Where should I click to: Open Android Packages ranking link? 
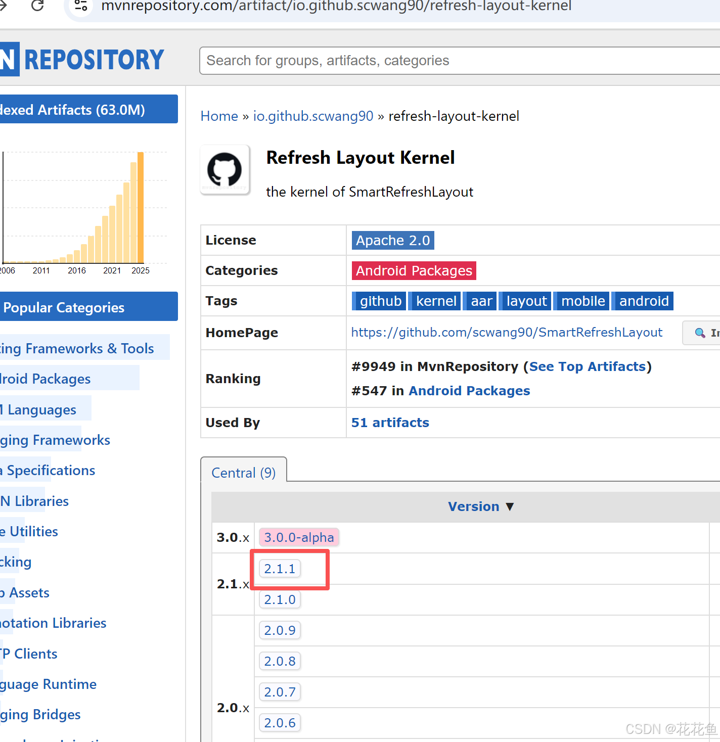click(469, 391)
